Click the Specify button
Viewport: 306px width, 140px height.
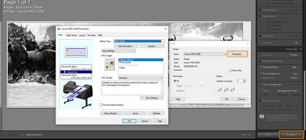152,46
